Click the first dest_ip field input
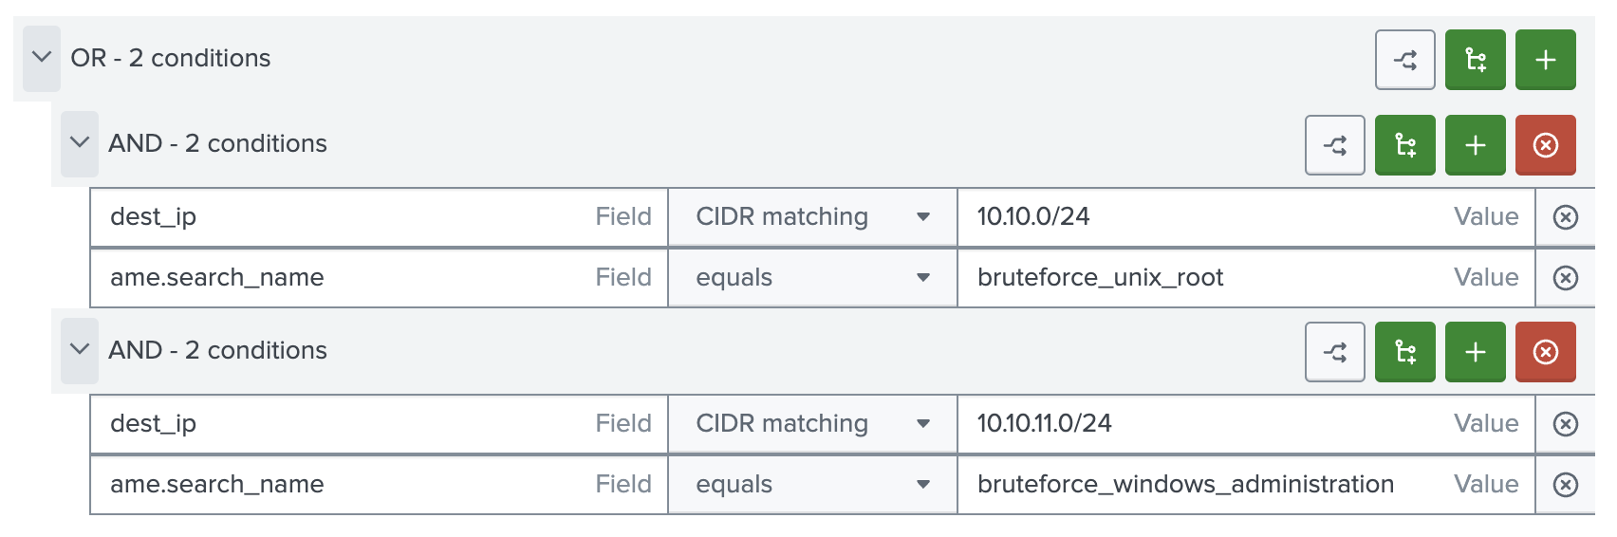 pyautogui.click(x=342, y=217)
